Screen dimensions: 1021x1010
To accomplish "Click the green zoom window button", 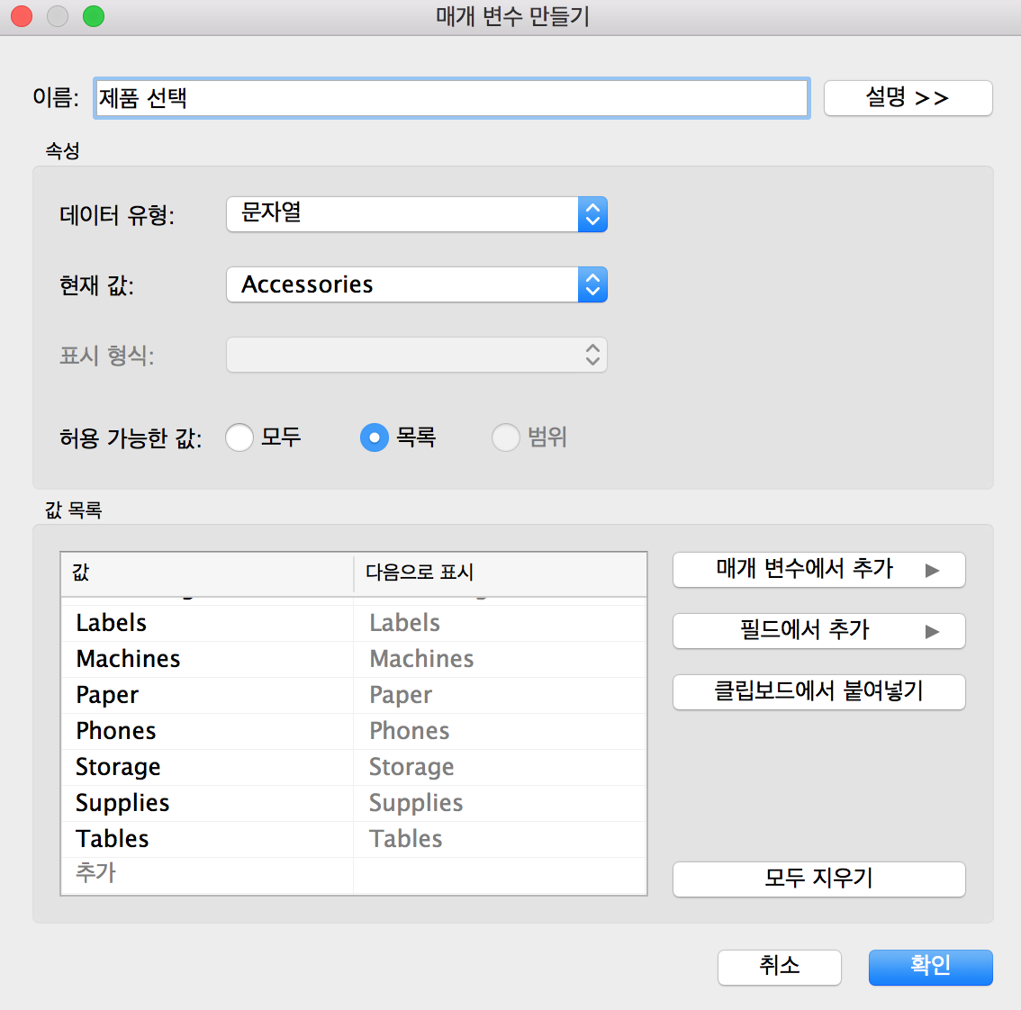I will (x=94, y=16).
